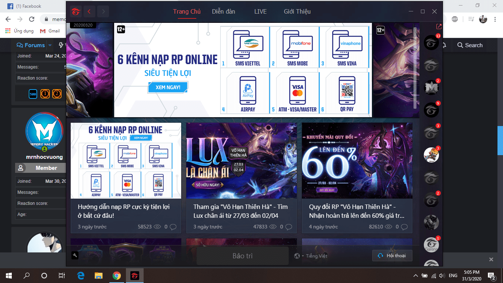Switch to the LIVE tab
This screenshot has width=503, height=283.
(x=260, y=11)
